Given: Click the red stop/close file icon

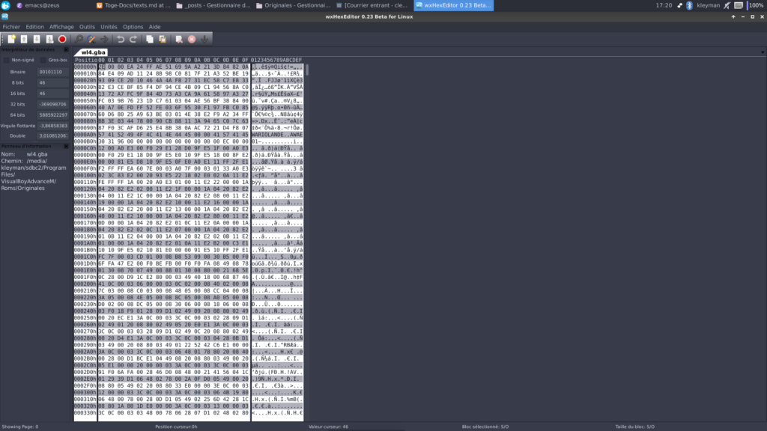Looking at the screenshot, I should [62, 39].
